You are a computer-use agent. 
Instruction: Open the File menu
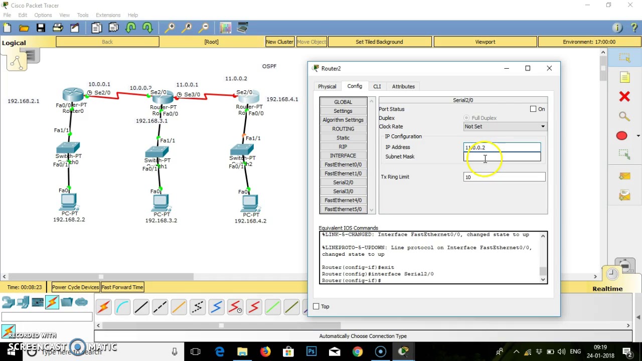tap(7, 15)
